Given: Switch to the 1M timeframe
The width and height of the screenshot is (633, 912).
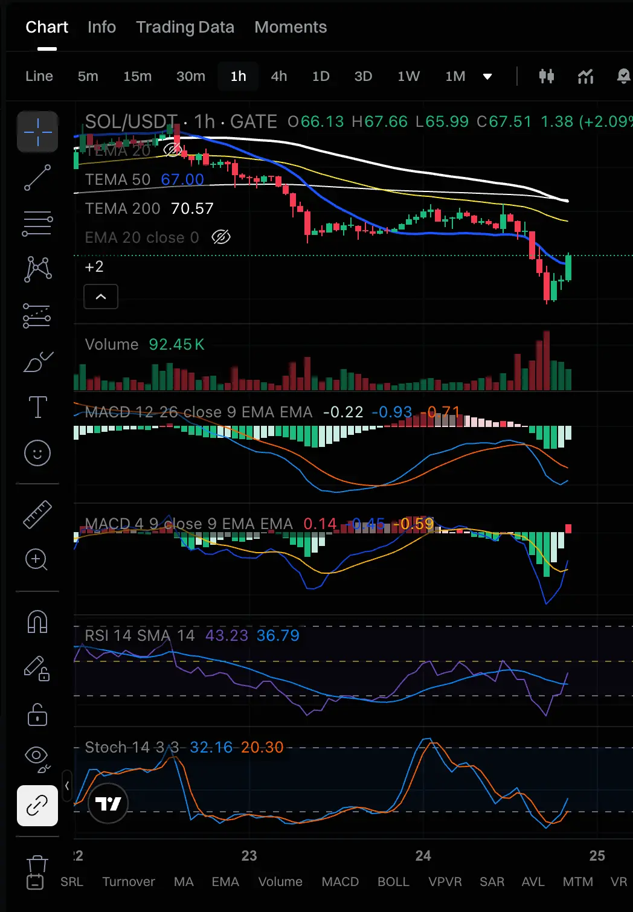Looking at the screenshot, I should [455, 76].
